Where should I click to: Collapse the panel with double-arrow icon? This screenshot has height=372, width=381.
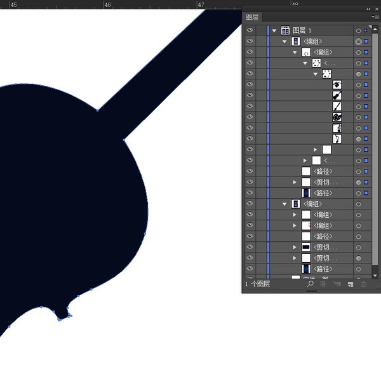pos(368,9)
